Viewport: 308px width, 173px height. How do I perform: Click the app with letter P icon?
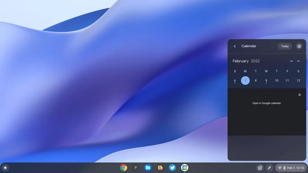(x=136, y=168)
